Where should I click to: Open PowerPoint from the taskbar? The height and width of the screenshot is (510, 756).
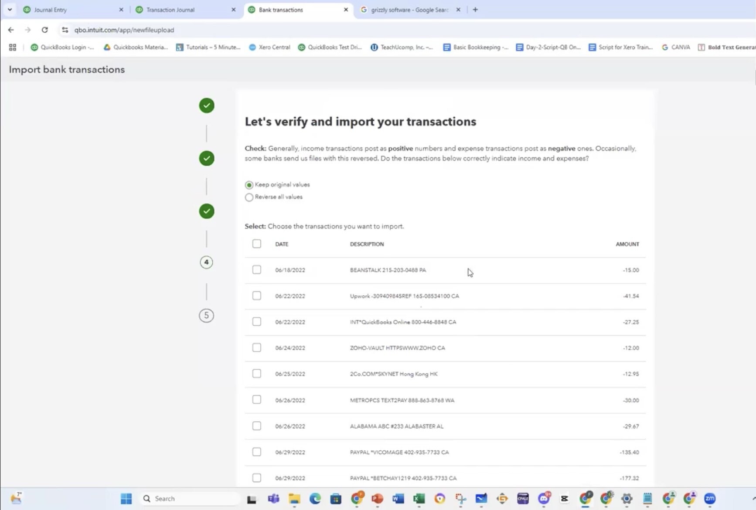click(378, 499)
